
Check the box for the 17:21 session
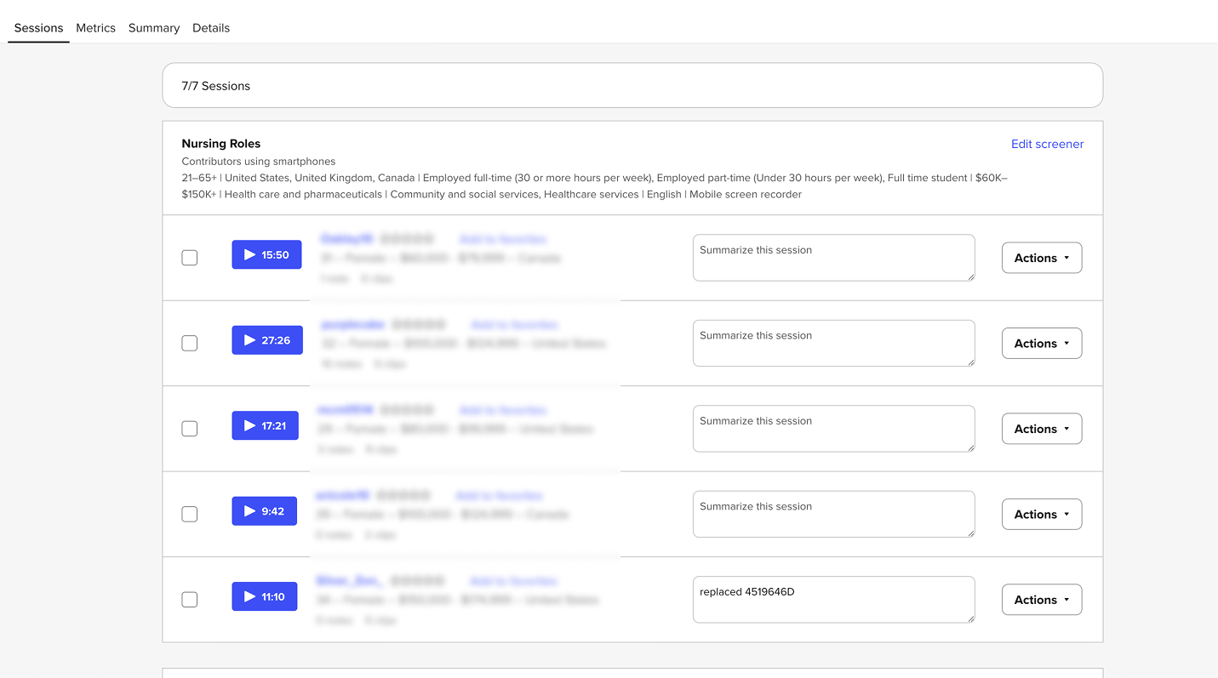click(x=190, y=429)
